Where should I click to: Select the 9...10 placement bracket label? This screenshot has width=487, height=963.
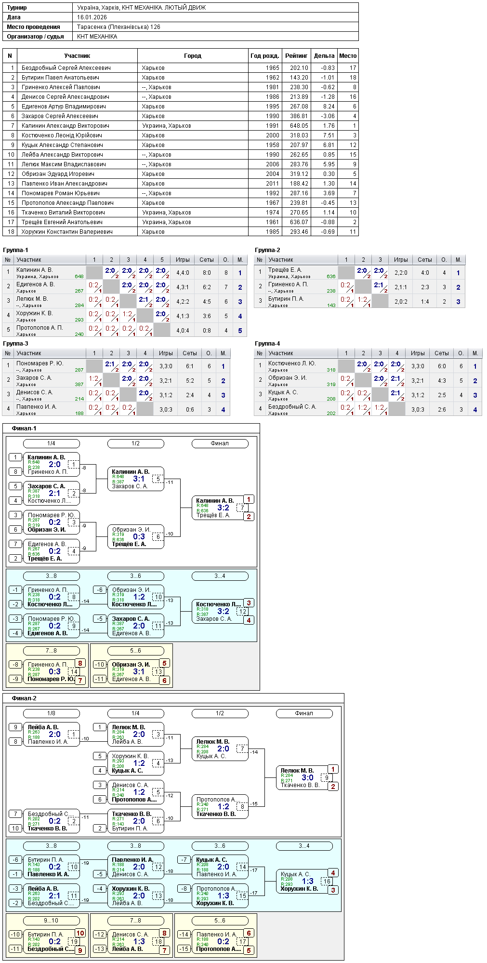(x=51, y=920)
